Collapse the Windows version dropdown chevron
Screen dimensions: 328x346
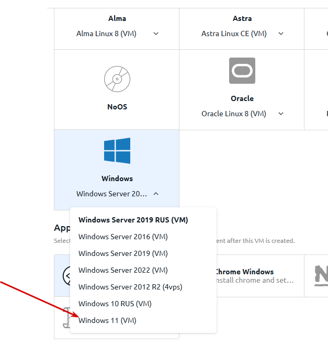(156, 194)
